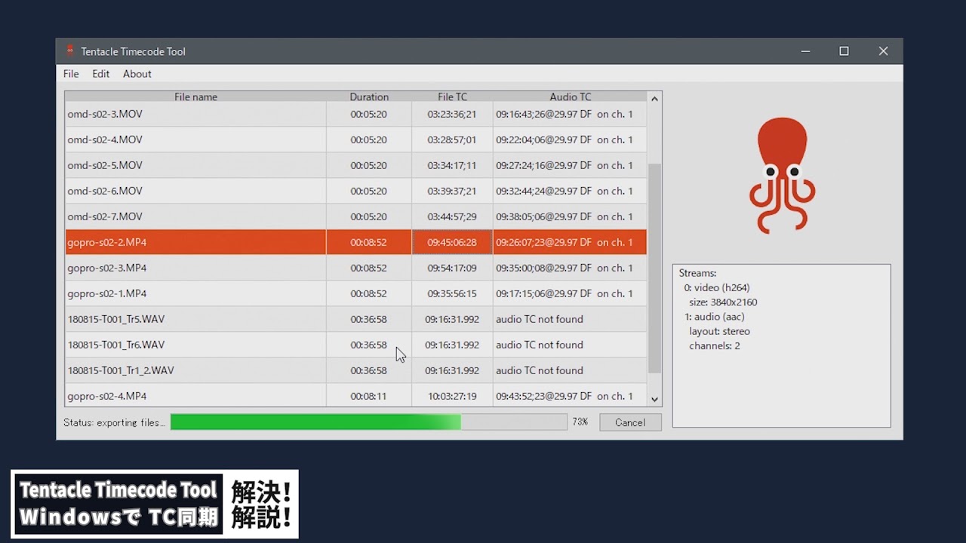Click Audio TC 09:32:44;24@29.97 DF
This screenshot has height=543, width=966.
(x=544, y=191)
